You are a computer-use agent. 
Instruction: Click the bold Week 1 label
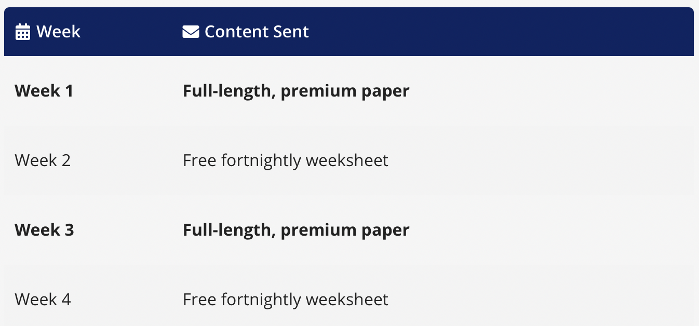44,91
